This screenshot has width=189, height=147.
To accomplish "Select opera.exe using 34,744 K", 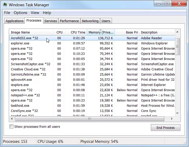I will (x=92, y=59).
